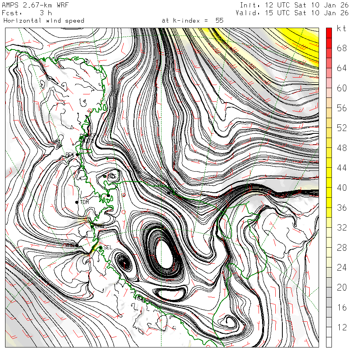
Task: Click the 12 colorbar tick label
Action: [342, 327]
